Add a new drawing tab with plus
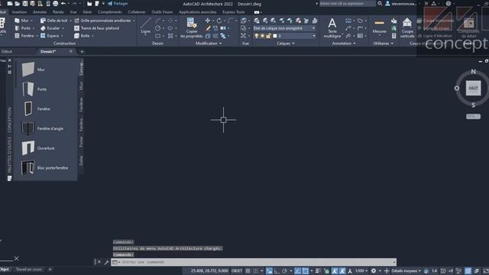The width and height of the screenshot is (489, 275). click(x=82, y=51)
